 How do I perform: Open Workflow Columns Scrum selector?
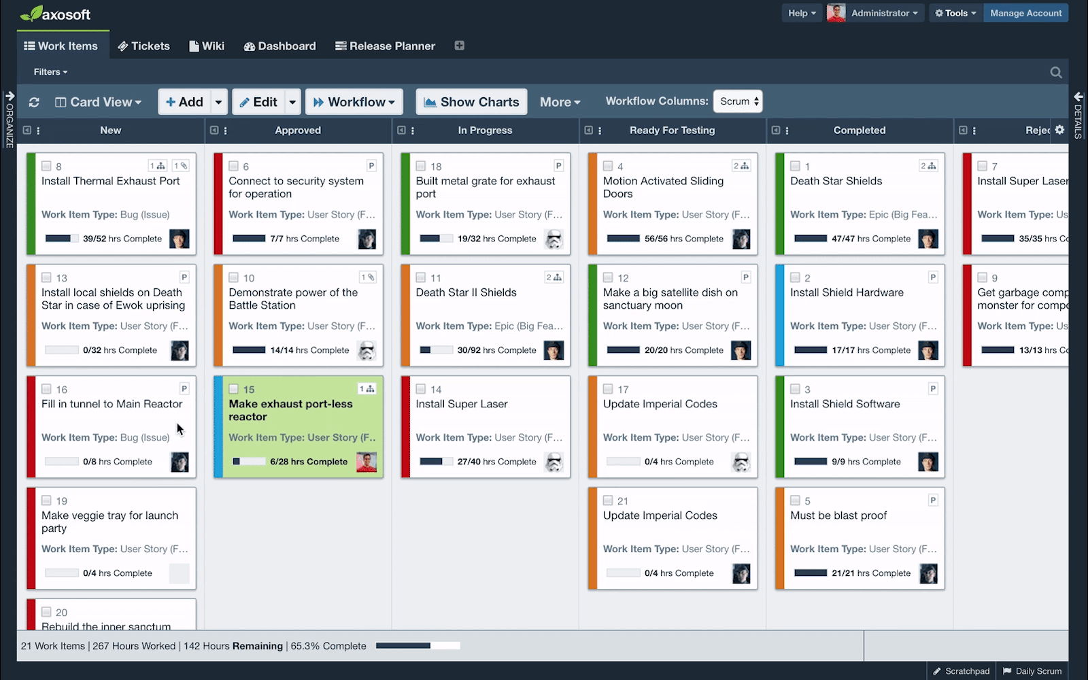coord(738,101)
